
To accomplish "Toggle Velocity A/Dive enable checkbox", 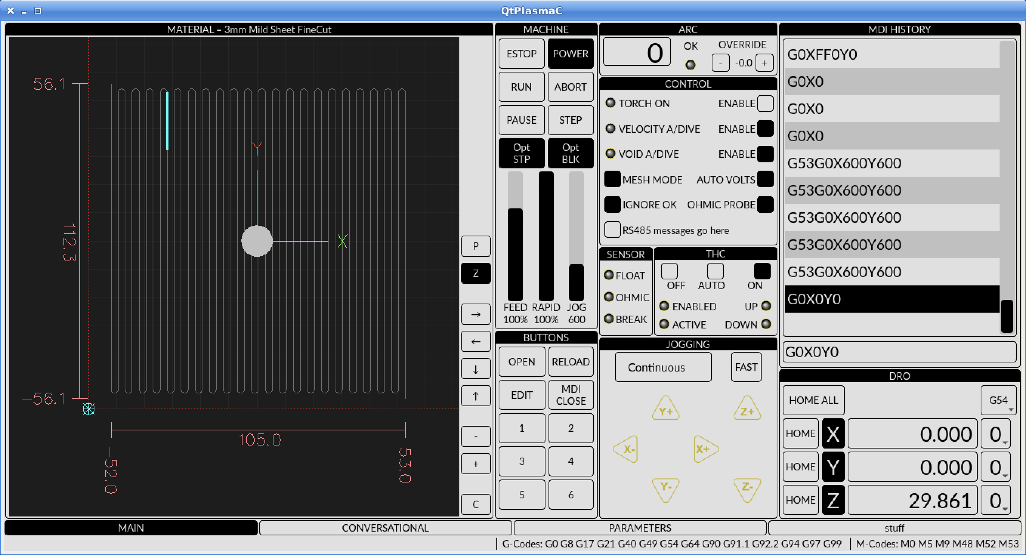I will tap(765, 129).
